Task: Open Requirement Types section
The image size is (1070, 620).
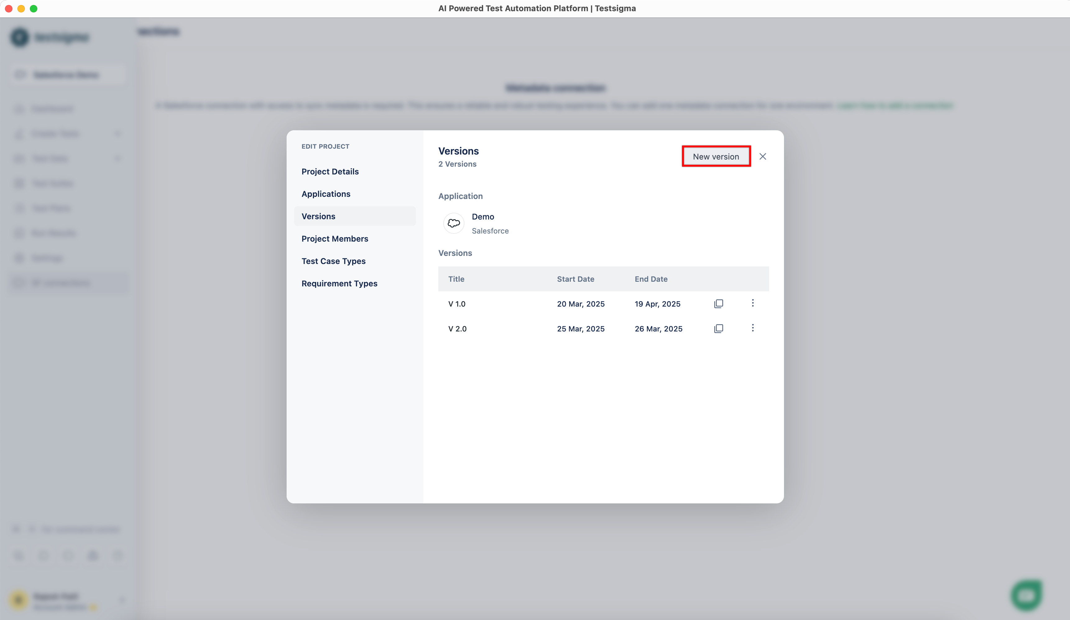Action: (x=339, y=283)
